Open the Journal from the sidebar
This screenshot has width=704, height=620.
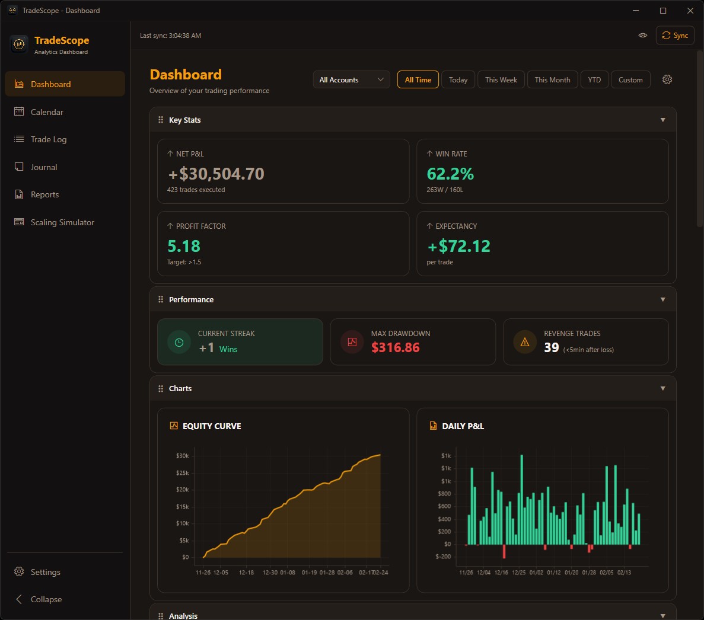tap(44, 167)
